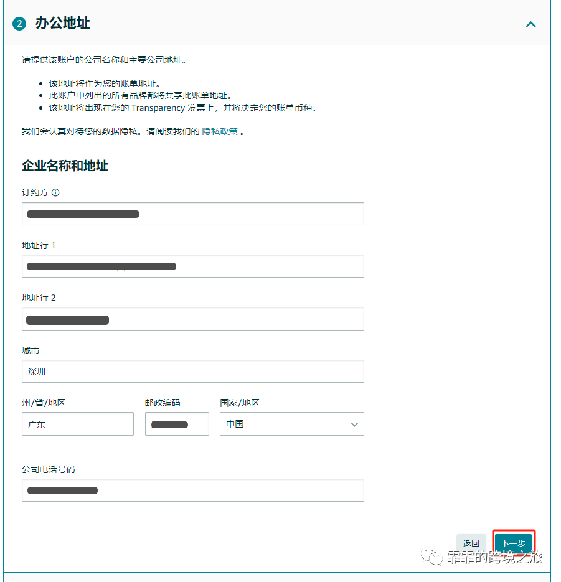This screenshot has width=561, height=582.
Task: Open the 订约方 info tooltip icon
Action: 56,192
